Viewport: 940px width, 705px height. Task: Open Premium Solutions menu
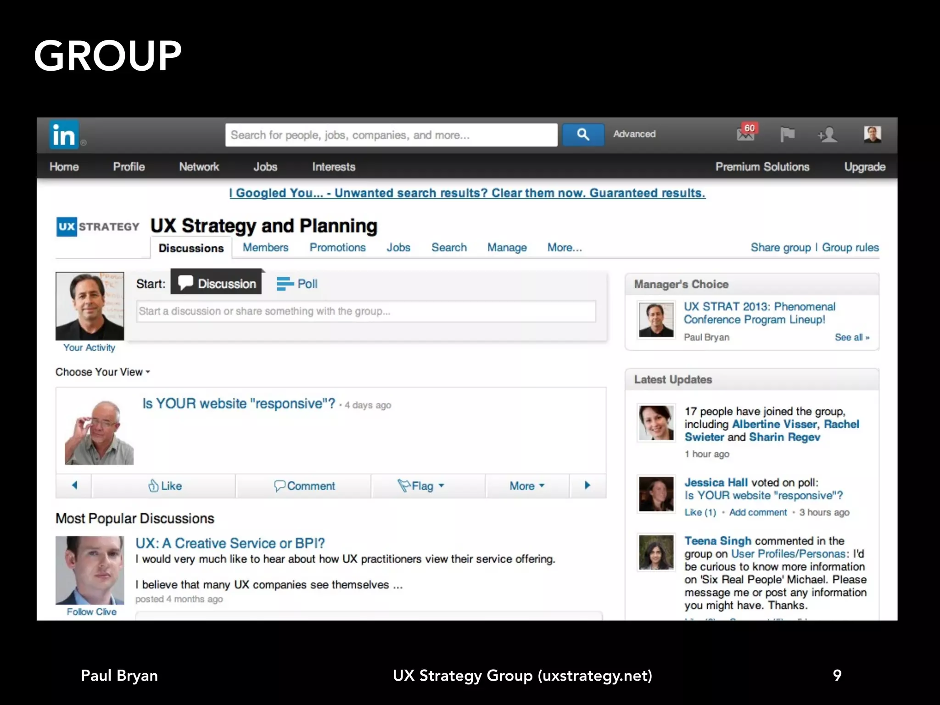point(762,167)
